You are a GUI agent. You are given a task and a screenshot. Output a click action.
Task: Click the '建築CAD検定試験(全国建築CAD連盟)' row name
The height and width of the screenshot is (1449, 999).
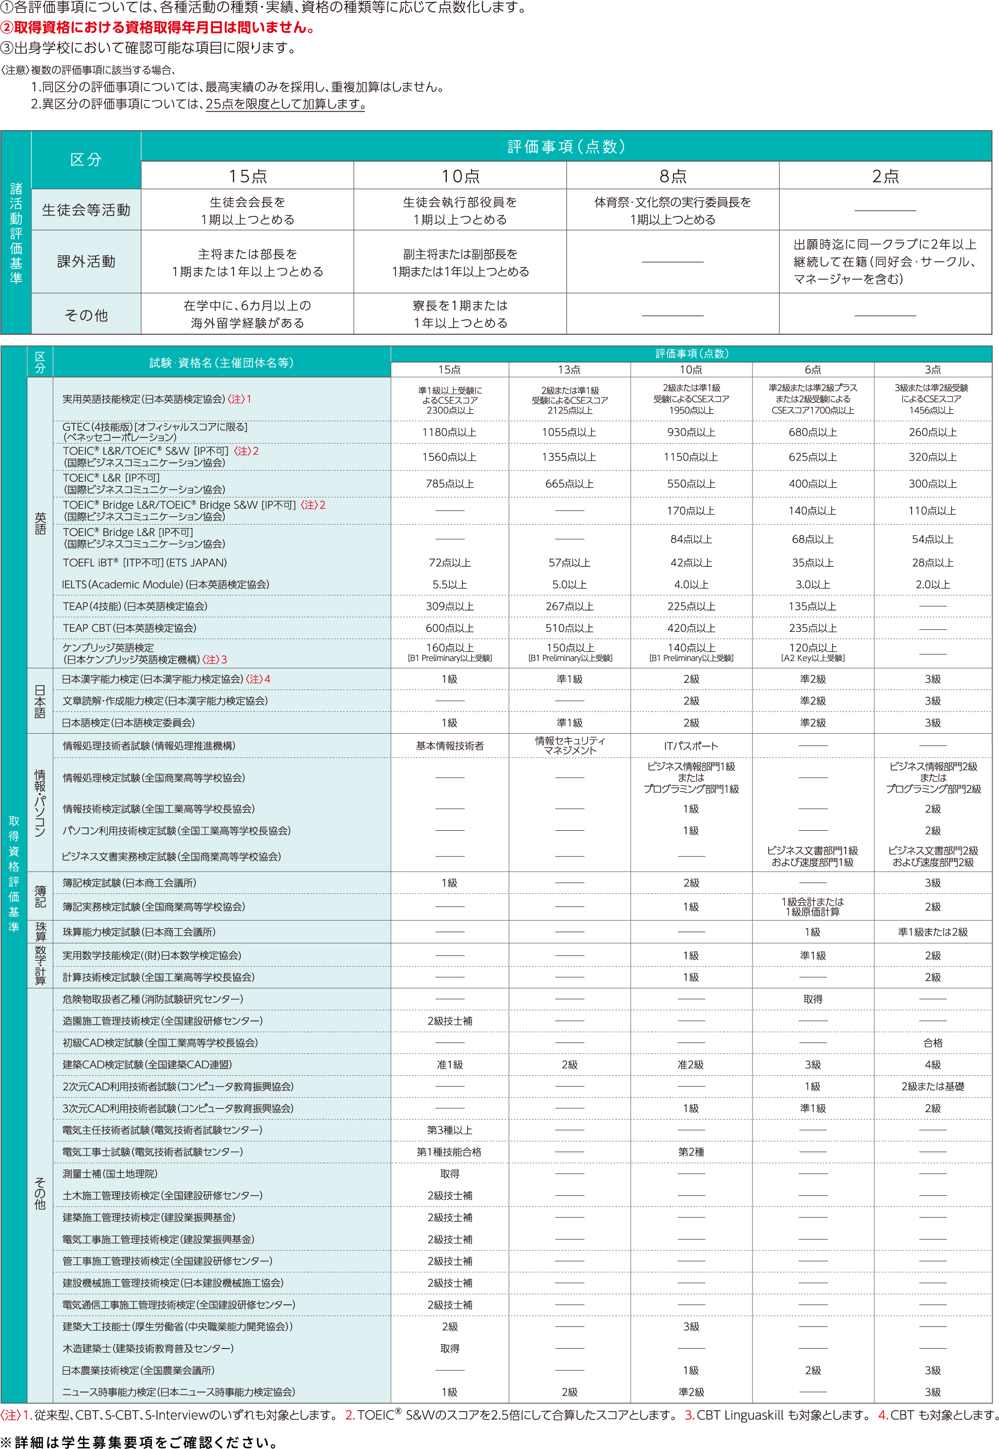coord(147,1065)
